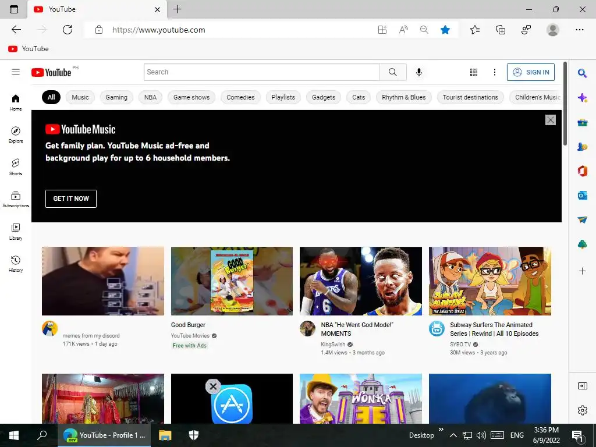Open Explore in the sidebar
Screen dimensions: 596x447
point(16,135)
